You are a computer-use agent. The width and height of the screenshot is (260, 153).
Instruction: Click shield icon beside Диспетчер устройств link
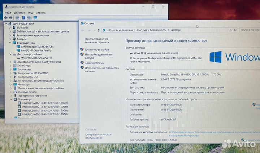pos(82,49)
